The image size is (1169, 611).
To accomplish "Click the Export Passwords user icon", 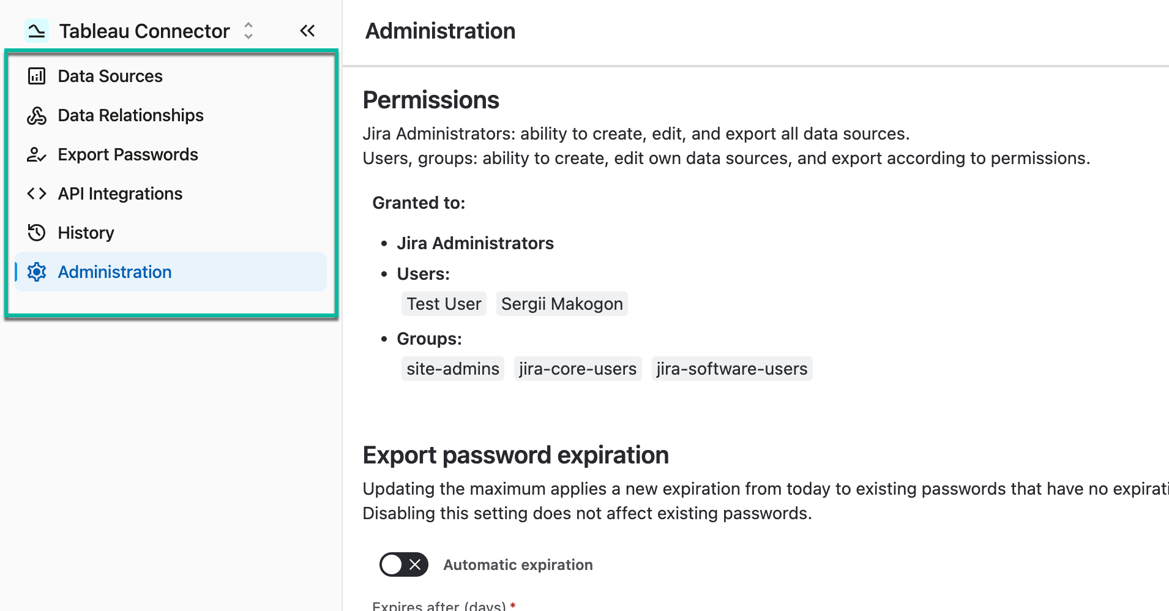I will [37, 154].
